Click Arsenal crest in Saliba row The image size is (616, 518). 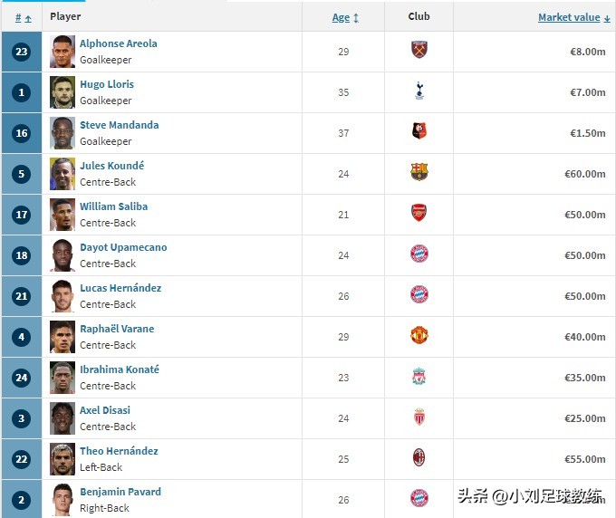pyautogui.click(x=419, y=214)
